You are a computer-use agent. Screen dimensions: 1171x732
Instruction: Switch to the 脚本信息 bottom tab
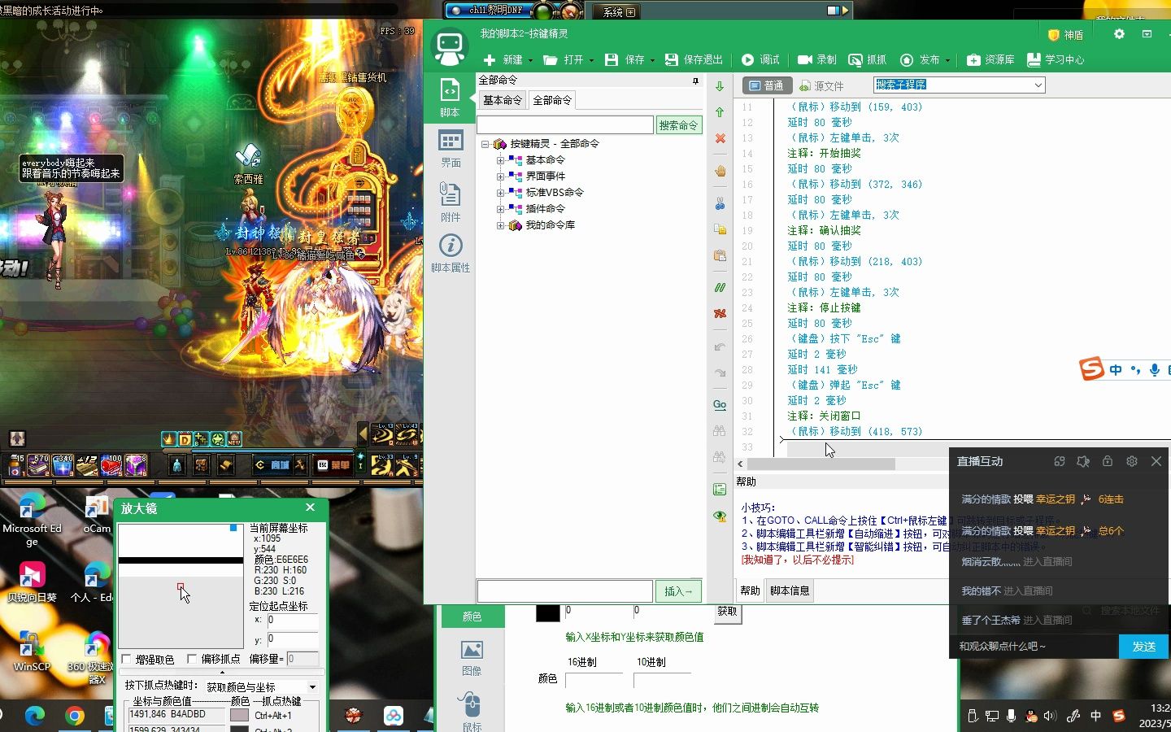click(x=790, y=590)
